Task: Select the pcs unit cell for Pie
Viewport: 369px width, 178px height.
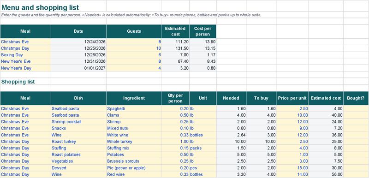Action: [x=202, y=168]
